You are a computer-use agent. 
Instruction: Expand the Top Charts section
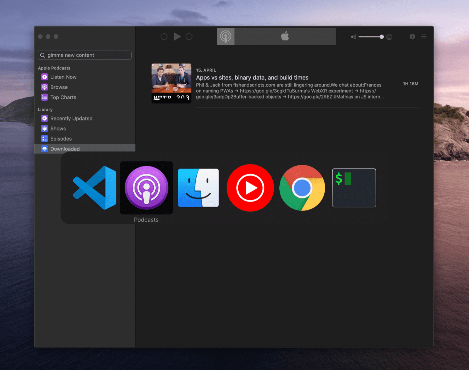click(x=63, y=97)
